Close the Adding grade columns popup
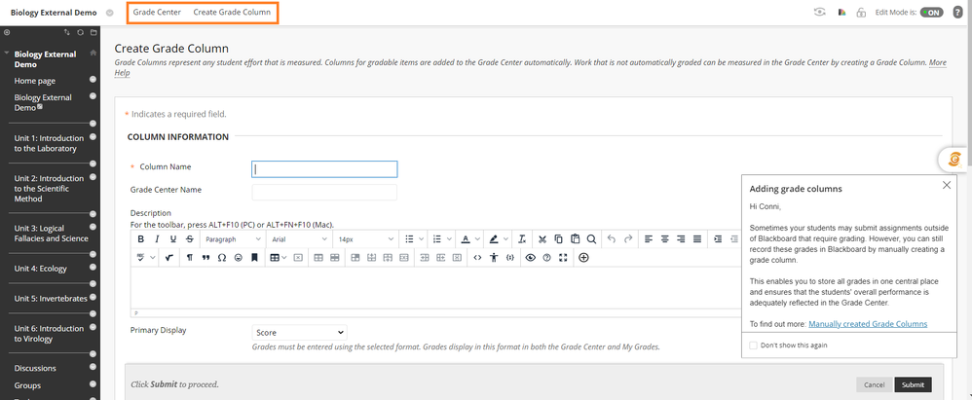Image resolution: width=972 pixels, height=400 pixels. point(946,185)
